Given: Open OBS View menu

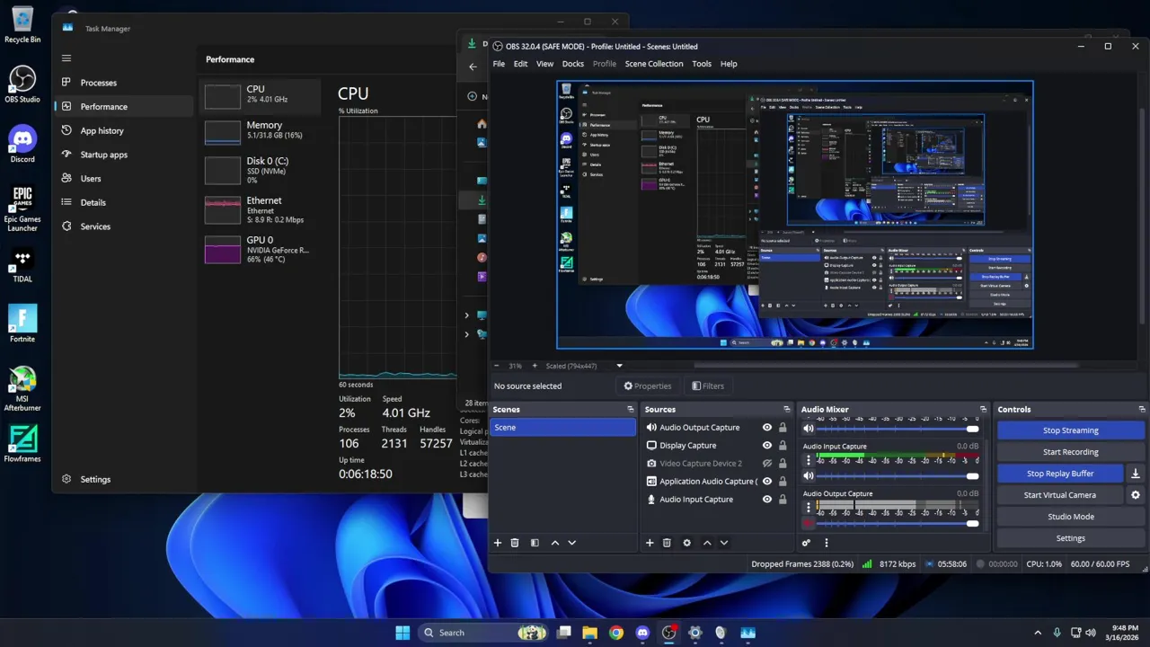Looking at the screenshot, I should [544, 64].
